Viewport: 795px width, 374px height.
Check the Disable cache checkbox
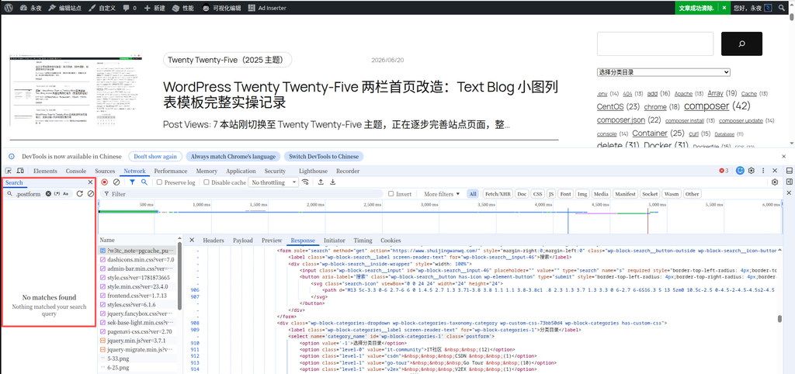(x=207, y=182)
